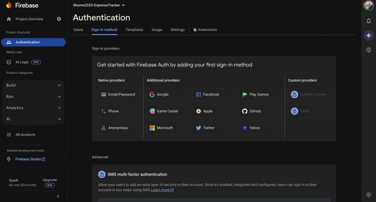376x202 pixels.
Task: Click the notifications bell icon
Action: [x=369, y=21]
